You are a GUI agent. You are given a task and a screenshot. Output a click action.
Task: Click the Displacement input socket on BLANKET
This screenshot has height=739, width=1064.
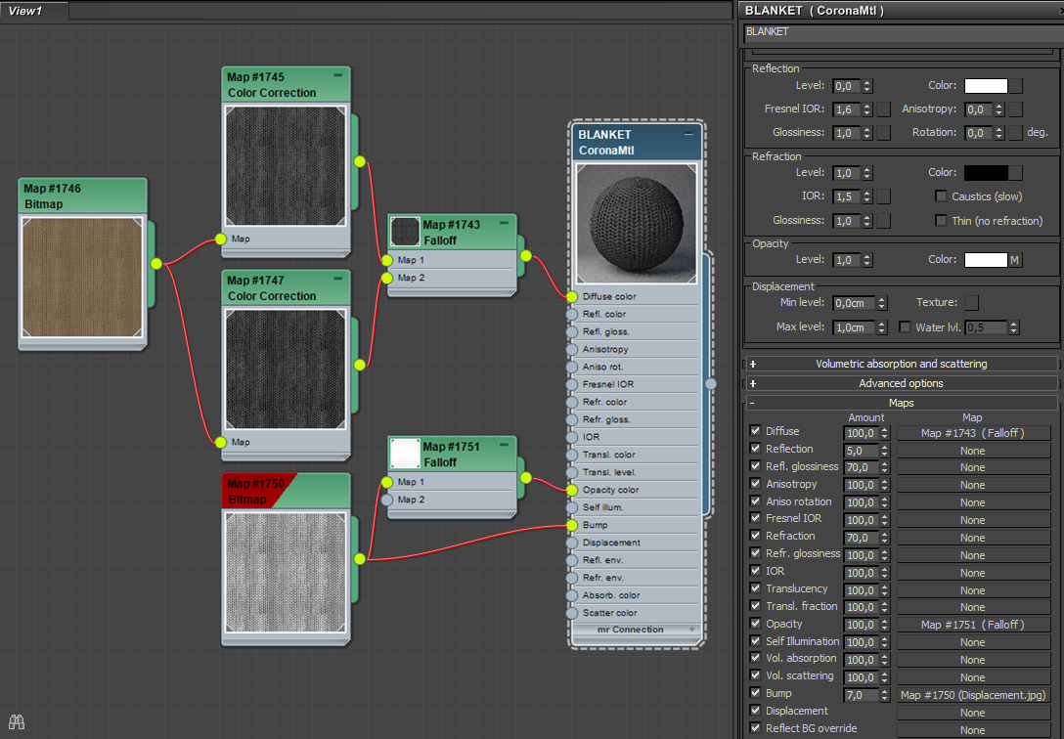(x=572, y=543)
